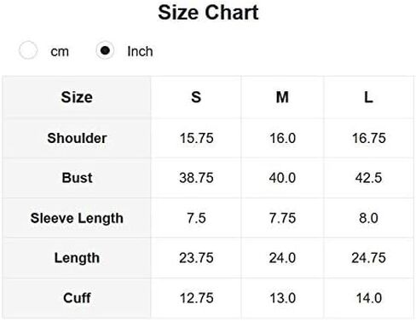Screen dimensions: 416x321
Task: Select the cm radio button
Action: 28,50
